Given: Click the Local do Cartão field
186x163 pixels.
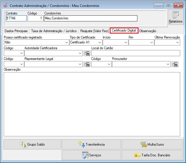Looking at the screenshot, I should click(x=136, y=53).
